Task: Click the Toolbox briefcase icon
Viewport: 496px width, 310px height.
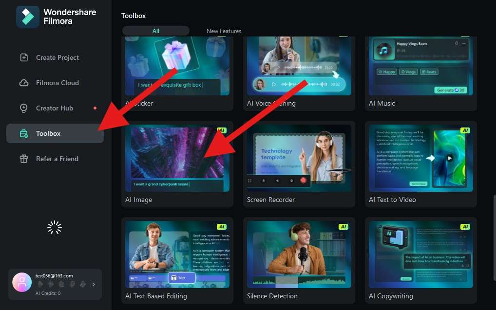Action: (x=24, y=133)
